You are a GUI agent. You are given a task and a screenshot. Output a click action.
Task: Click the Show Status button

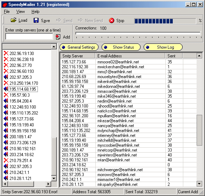(x=121, y=47)
